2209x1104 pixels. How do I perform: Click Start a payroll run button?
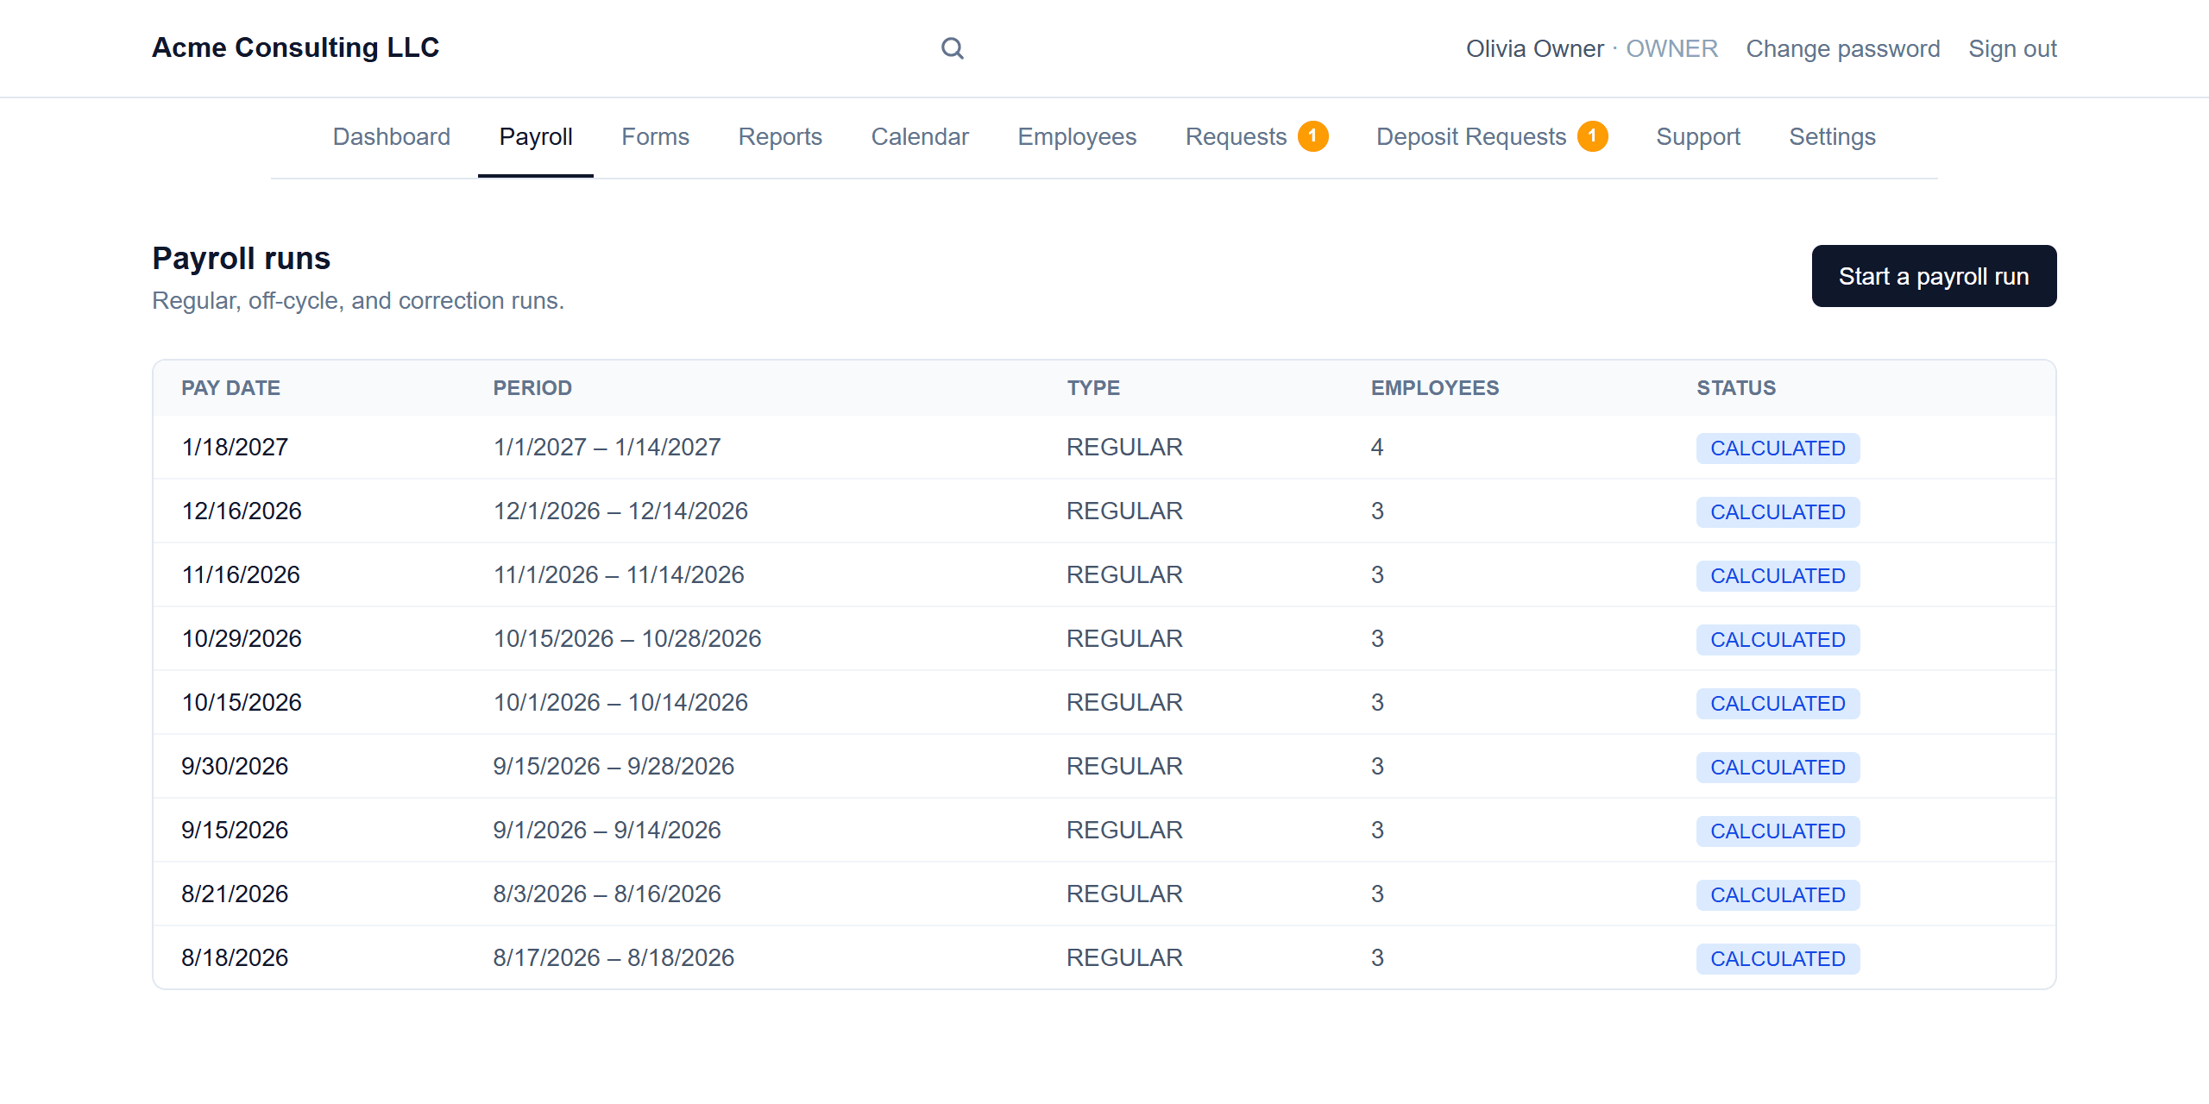tap(1934, 276)
